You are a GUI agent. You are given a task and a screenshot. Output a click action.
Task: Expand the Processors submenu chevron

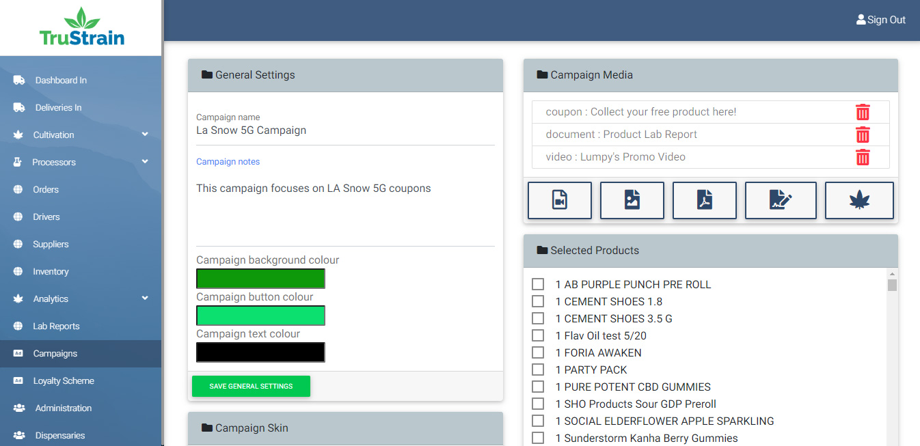click(145, 162)
